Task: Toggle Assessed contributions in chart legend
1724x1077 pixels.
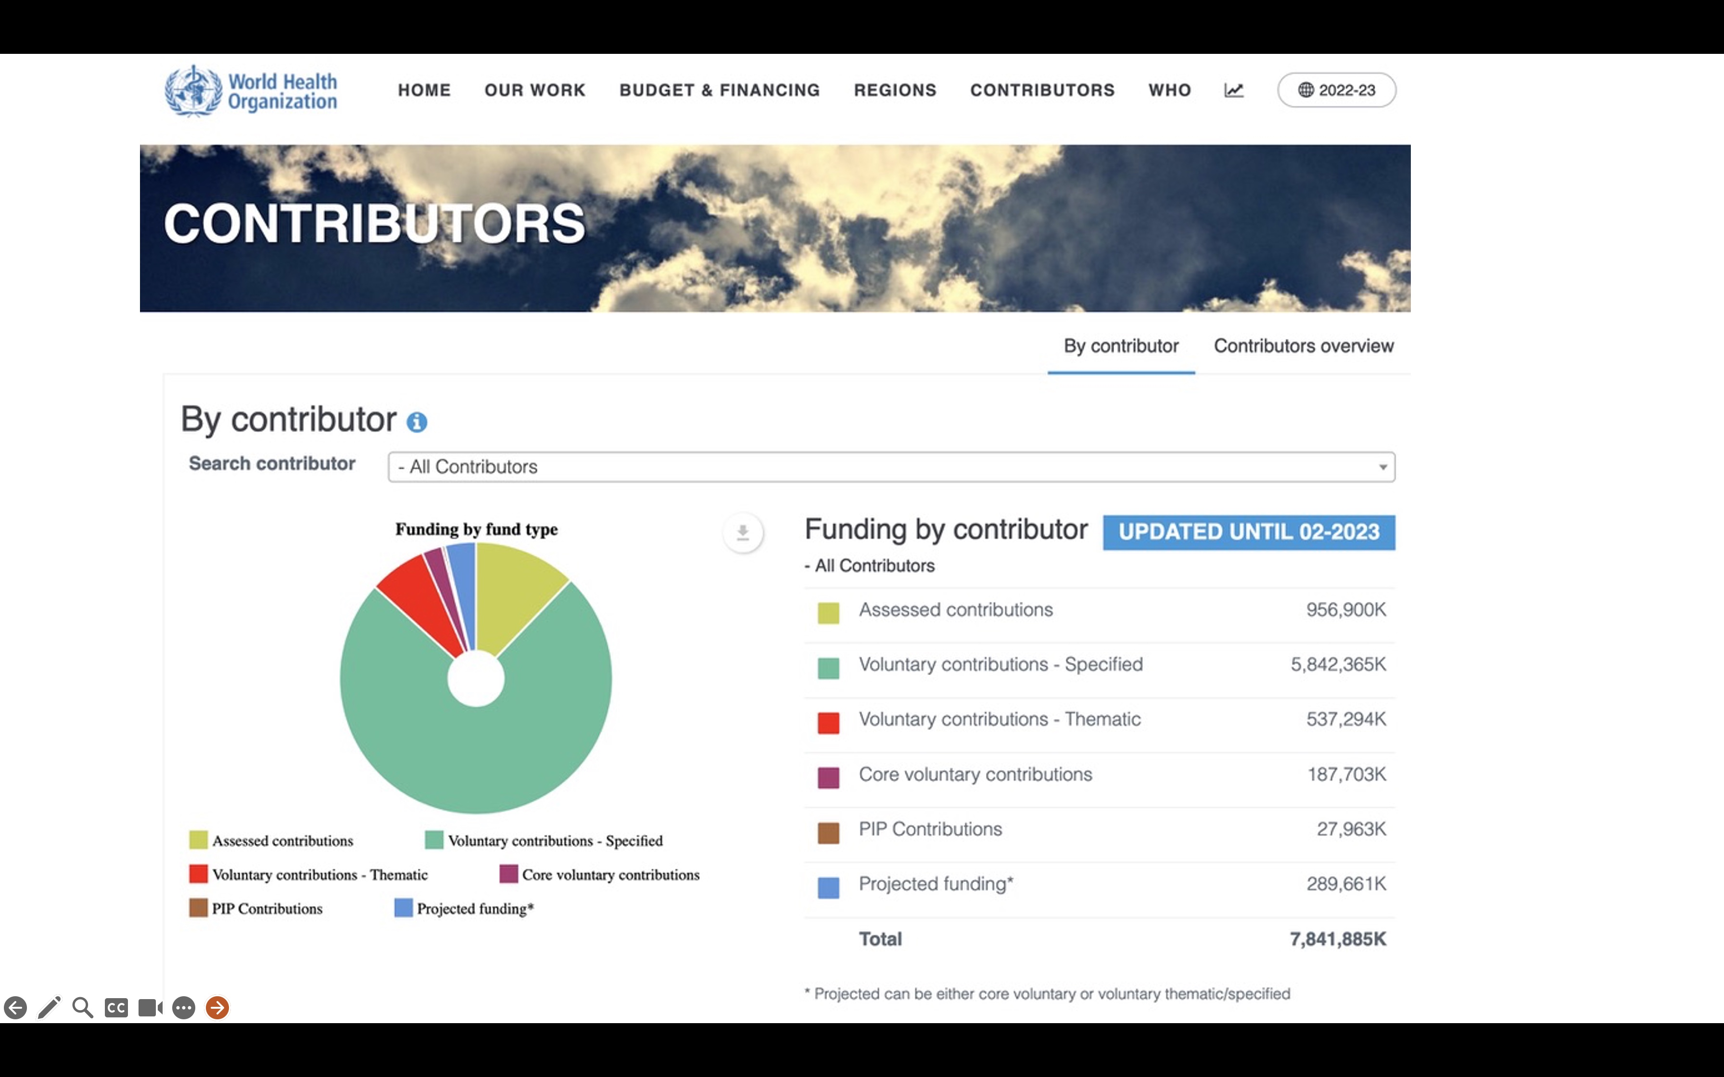Action: coord(271,840)
